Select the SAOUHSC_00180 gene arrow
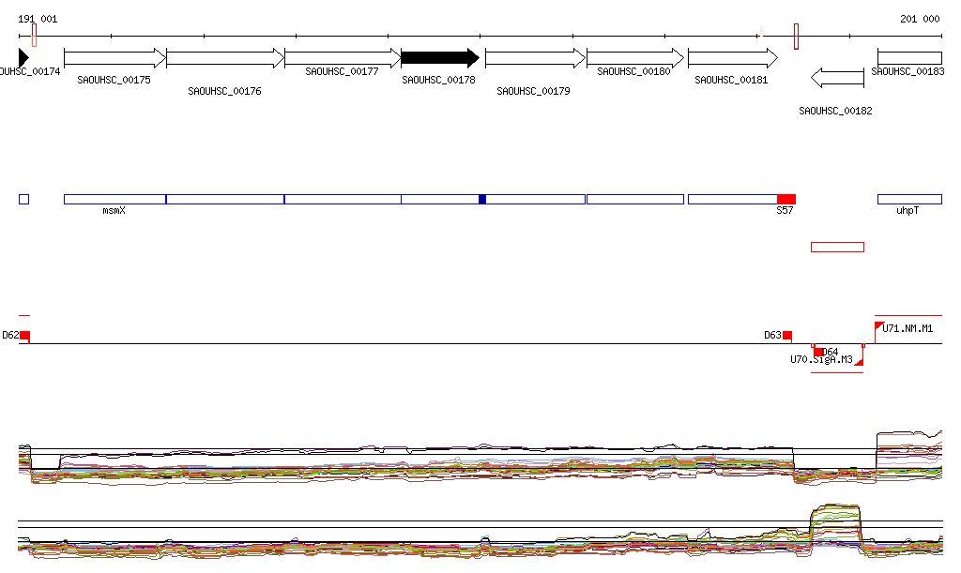This screenshot has height=573, width=961. point(635,58)
